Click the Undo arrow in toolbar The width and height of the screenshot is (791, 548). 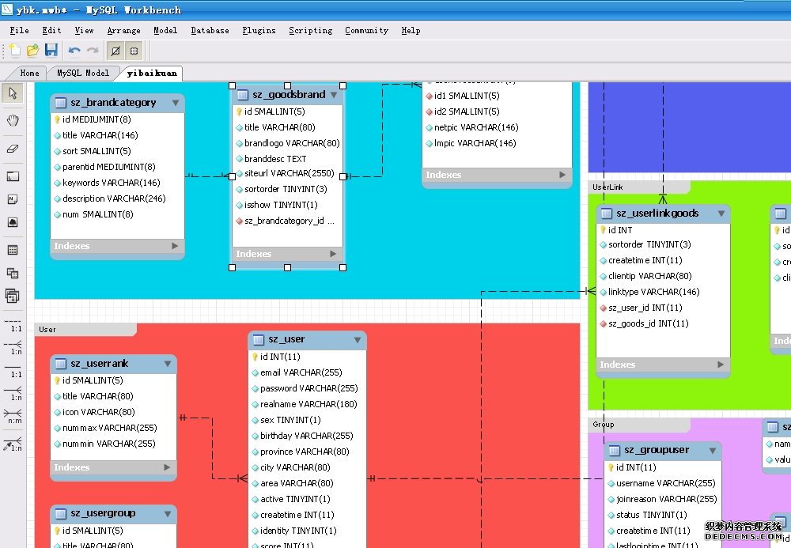pyautogui.click(x=74, y=51)
